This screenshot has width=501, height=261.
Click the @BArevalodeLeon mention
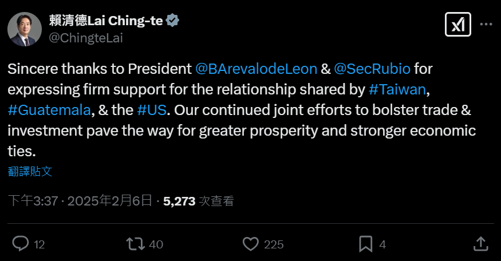point(256,69)
